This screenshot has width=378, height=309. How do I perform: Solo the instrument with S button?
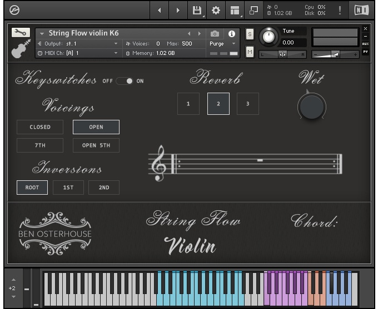click(x=250, y=34)
